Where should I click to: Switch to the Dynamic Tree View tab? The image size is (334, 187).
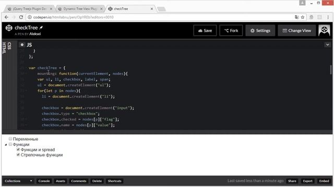pyautogui.click(x=80, y=9)
